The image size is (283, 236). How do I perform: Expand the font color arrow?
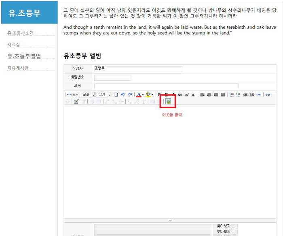(x=143, y=94)
